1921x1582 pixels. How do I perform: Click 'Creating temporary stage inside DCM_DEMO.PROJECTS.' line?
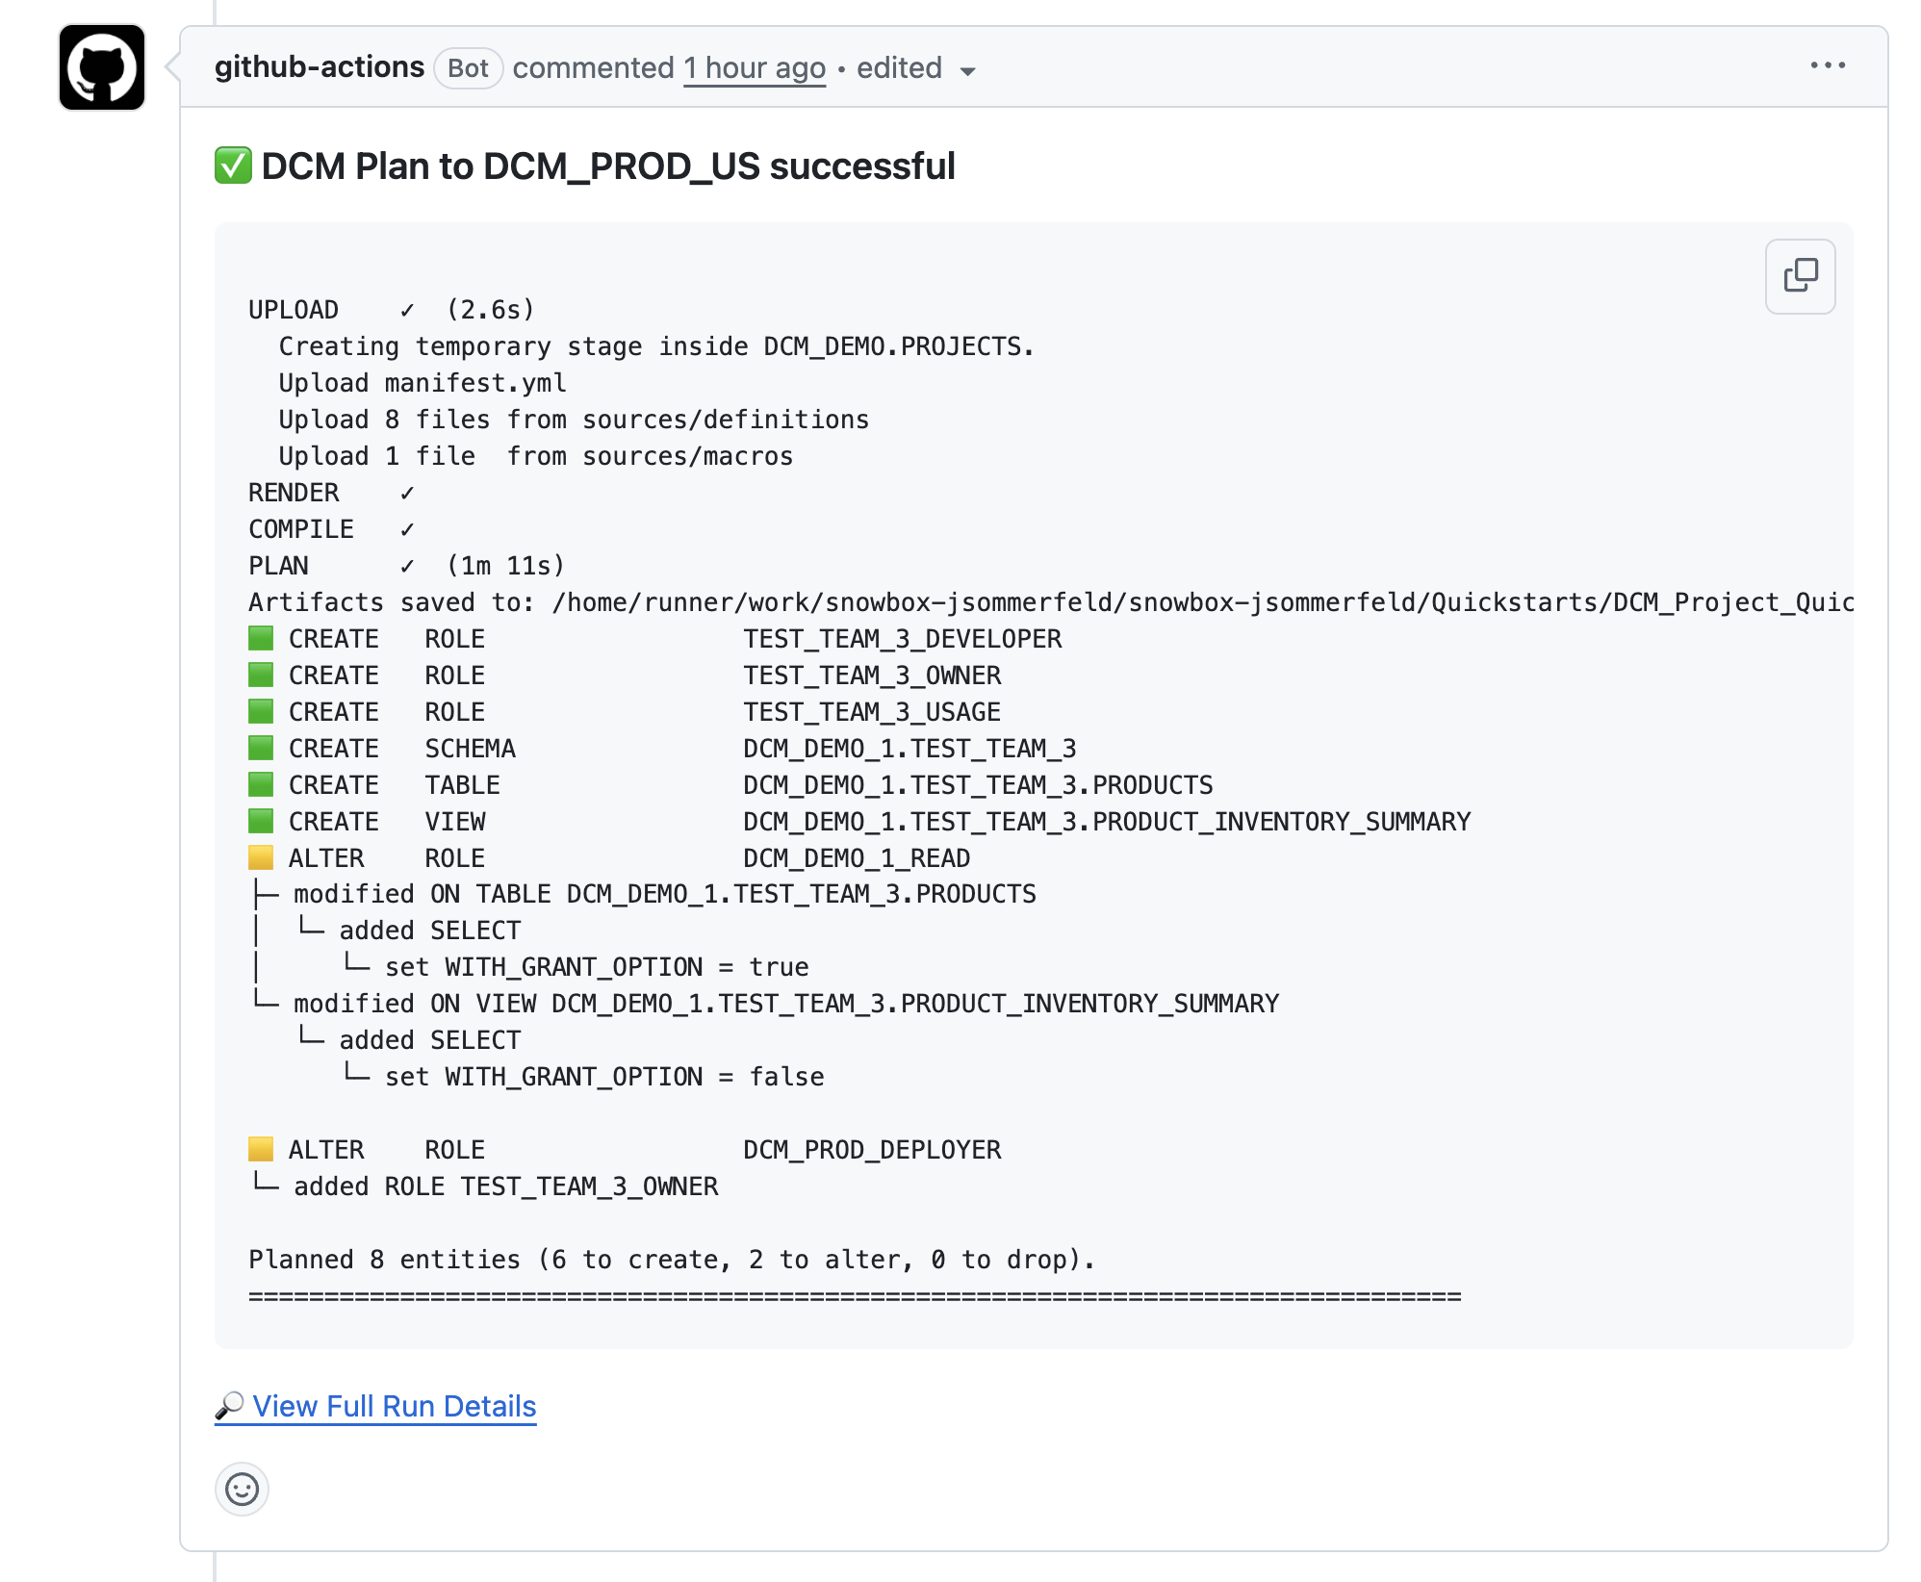pyautogui.click(x=656, y=346)
